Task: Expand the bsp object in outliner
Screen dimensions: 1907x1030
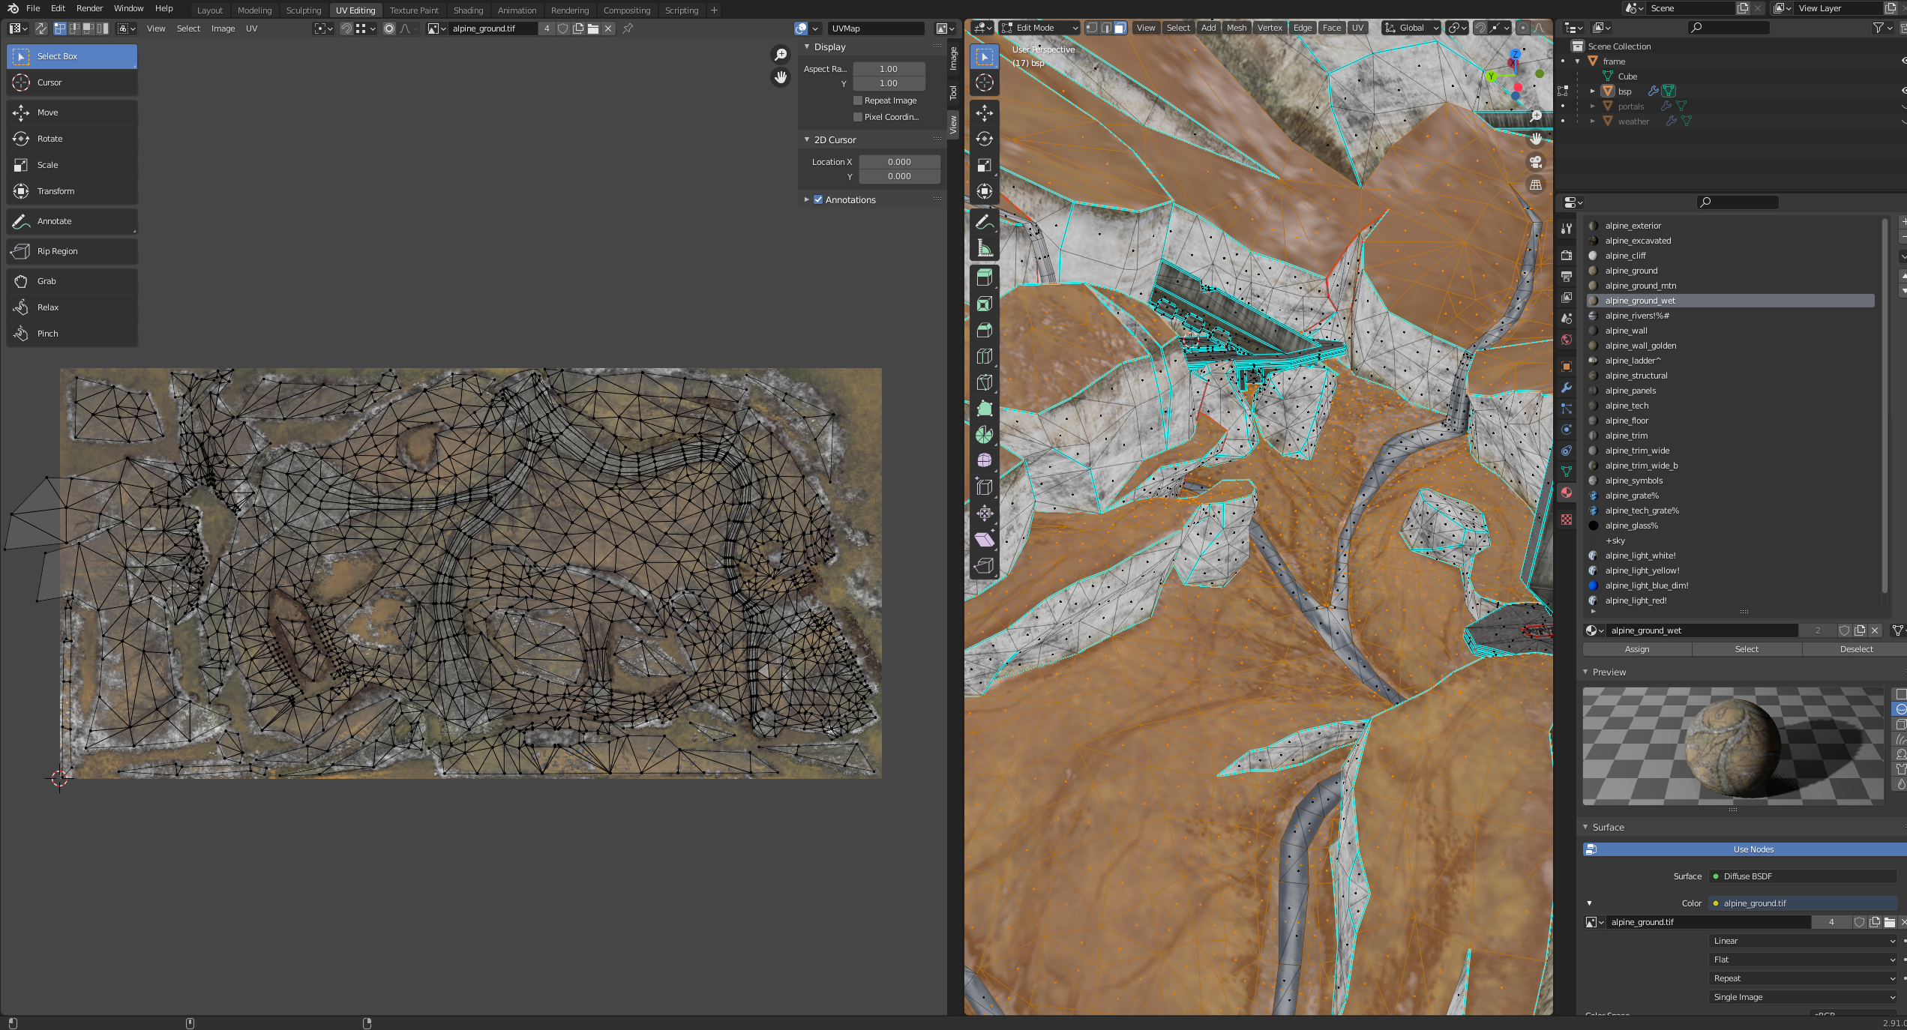Action: [x=1593, y=91]
